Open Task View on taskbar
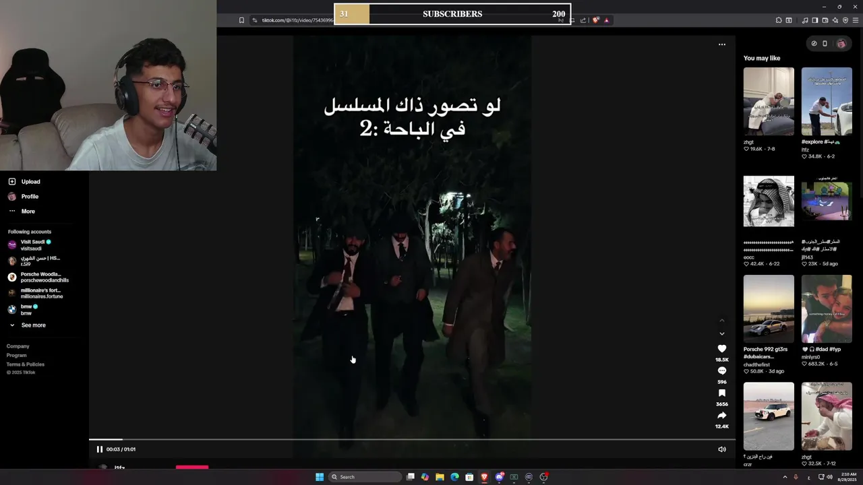This screenshot has width=863, height=485. tap(410, 477)
